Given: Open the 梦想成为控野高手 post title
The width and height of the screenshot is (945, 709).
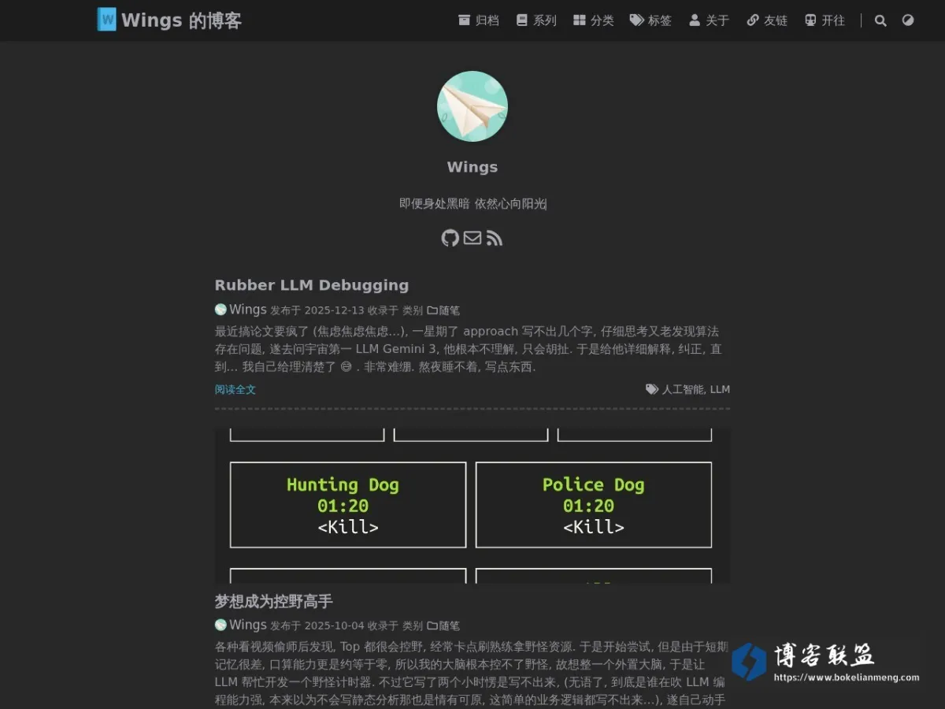Looking at the screenshot, I should point(274,602).
